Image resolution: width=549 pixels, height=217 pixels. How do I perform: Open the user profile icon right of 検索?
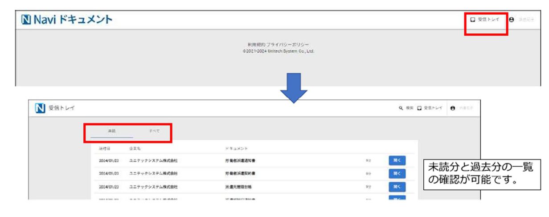(x=453, y=108)
